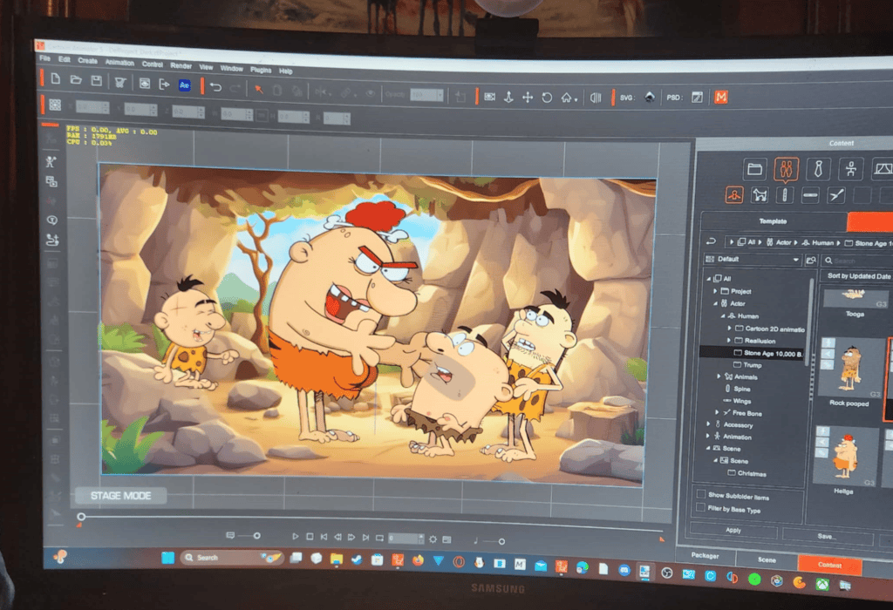Save the project with the disk icon
The height and width of the screenshot is (610, 893).
click(x=96, y=81)
